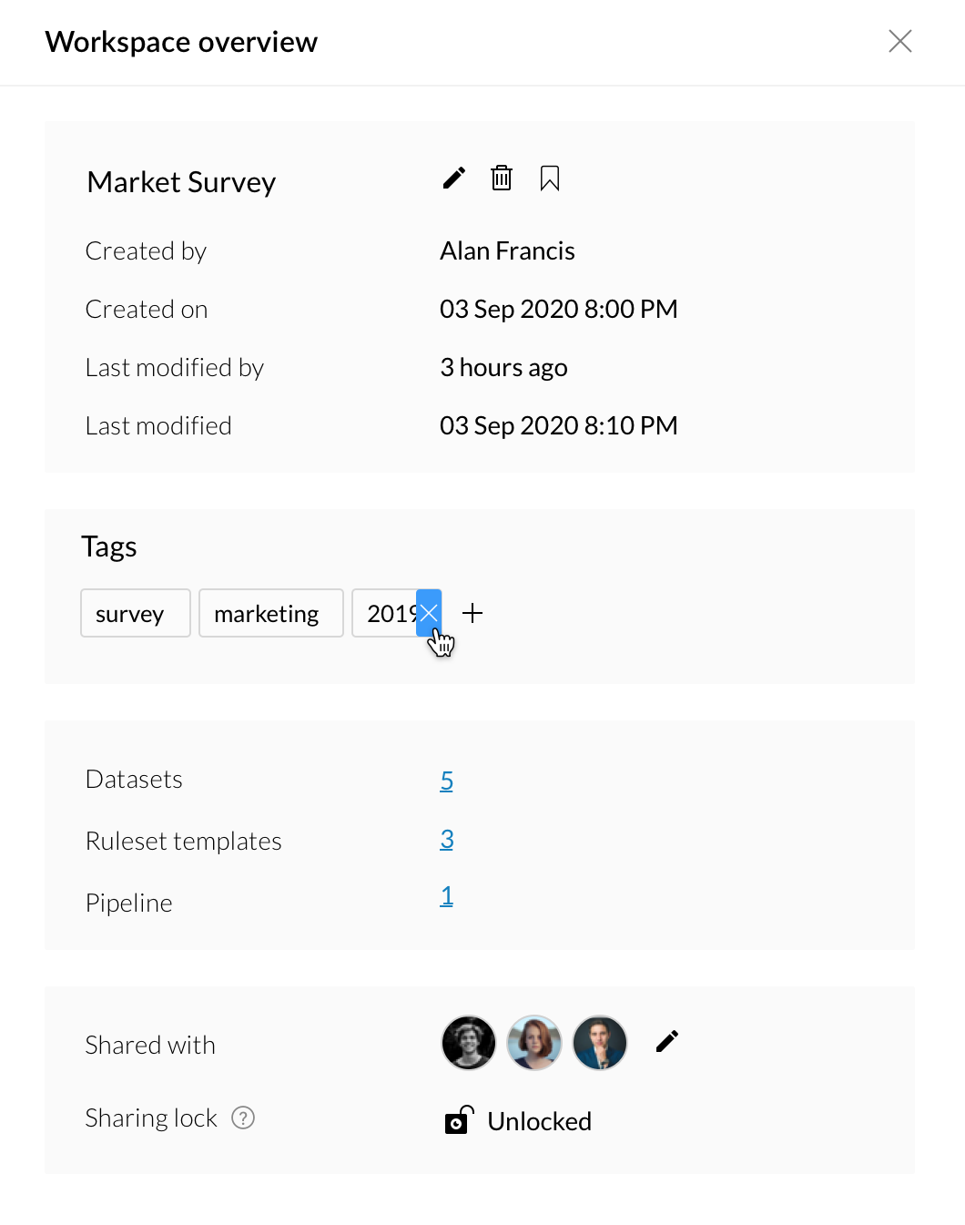Click the Market Survey title
The height and width of the screenshot is (1225, 965).
(x=181, y=182)
